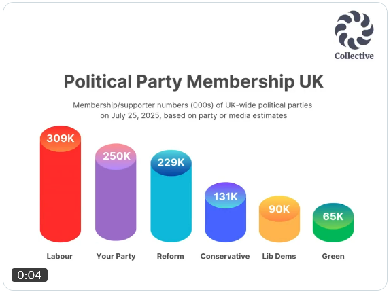Click the 0:04 video duration badge
This screenshot has width=391, height=292.
click(x=29, y=275)
